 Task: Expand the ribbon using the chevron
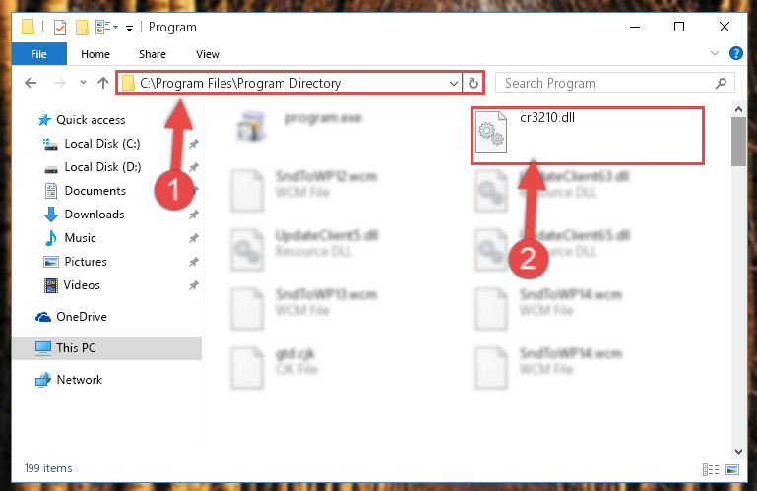[x=715, y=53]
